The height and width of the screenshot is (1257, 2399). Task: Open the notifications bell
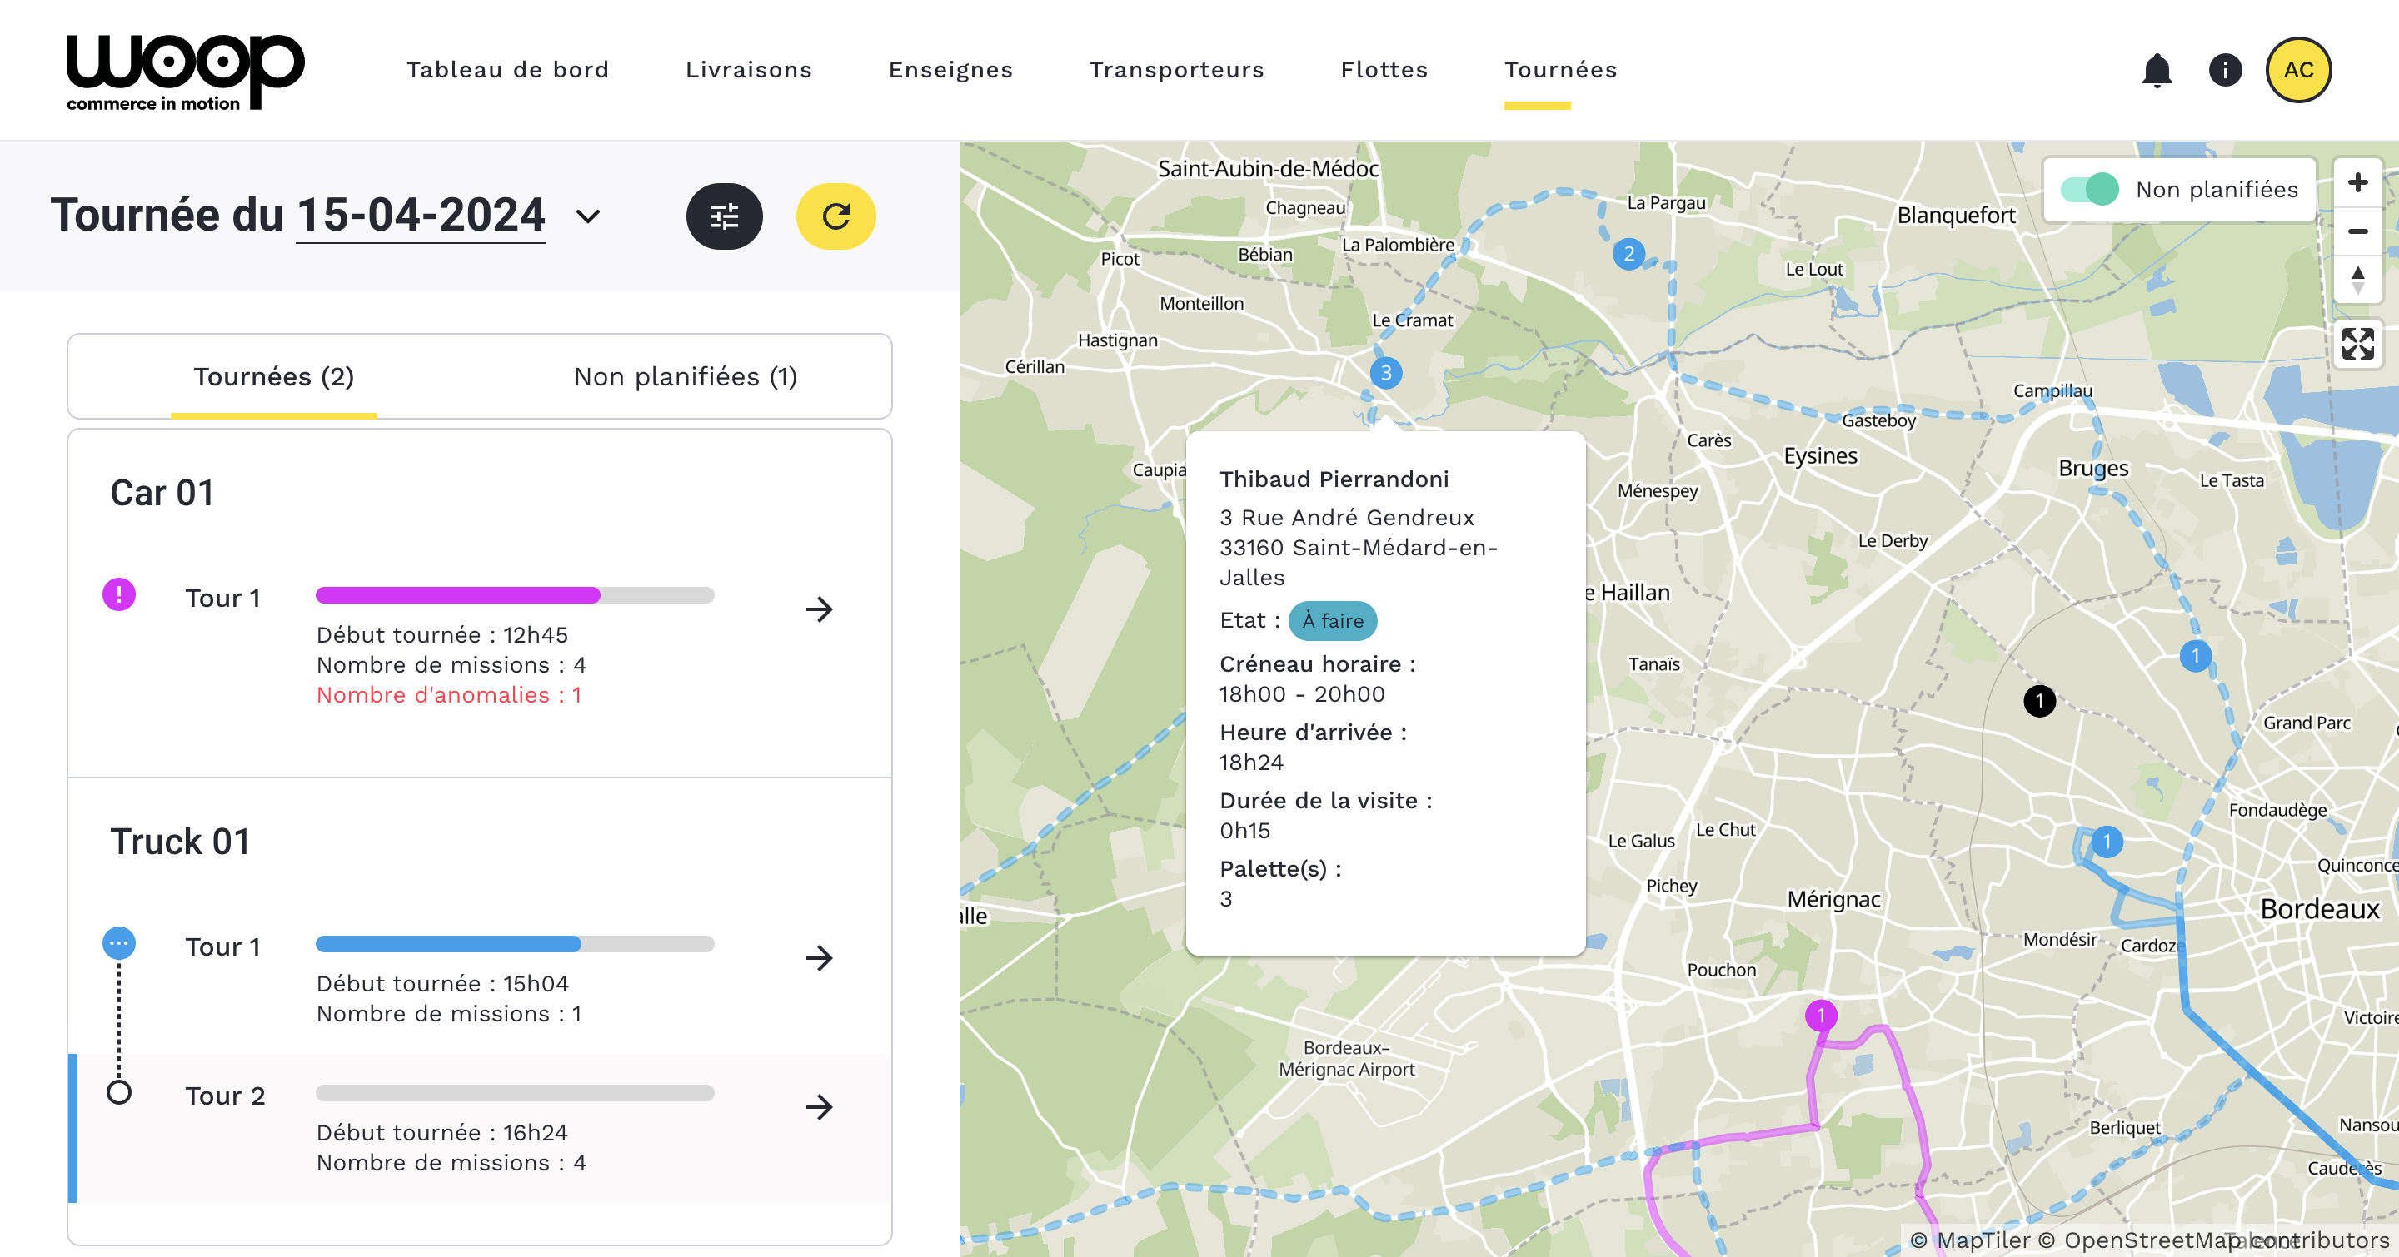2156,70
